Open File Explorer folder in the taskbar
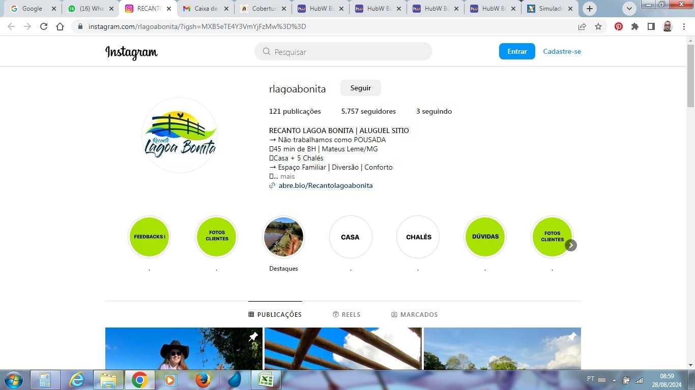 (x=108, y=380)
